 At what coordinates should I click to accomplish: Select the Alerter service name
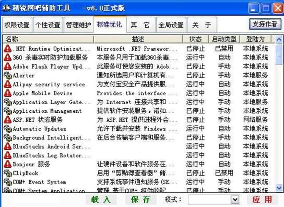[x=24, y=75]
